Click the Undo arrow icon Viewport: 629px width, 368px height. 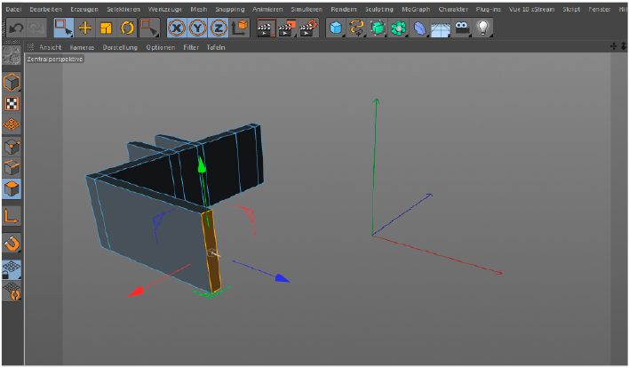pos(15,28)
